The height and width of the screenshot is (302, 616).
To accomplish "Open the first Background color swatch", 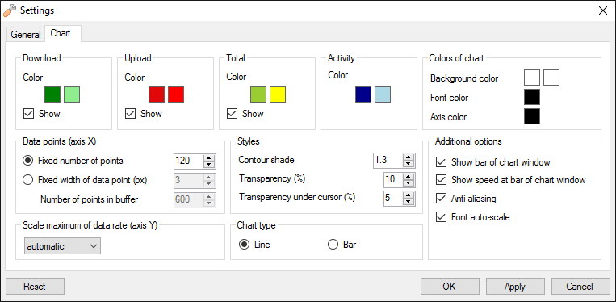I will pos(532,78).
